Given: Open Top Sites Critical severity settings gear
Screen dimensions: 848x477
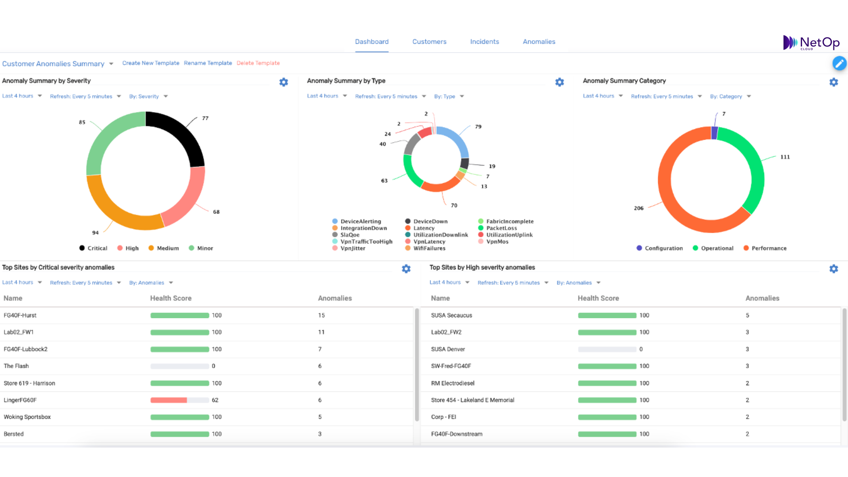Looking at the screenshot, I should (406, 269).
